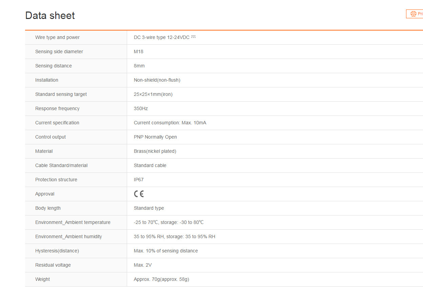Click the Standard cable value

pyautogui.click(x=150, y=165)
